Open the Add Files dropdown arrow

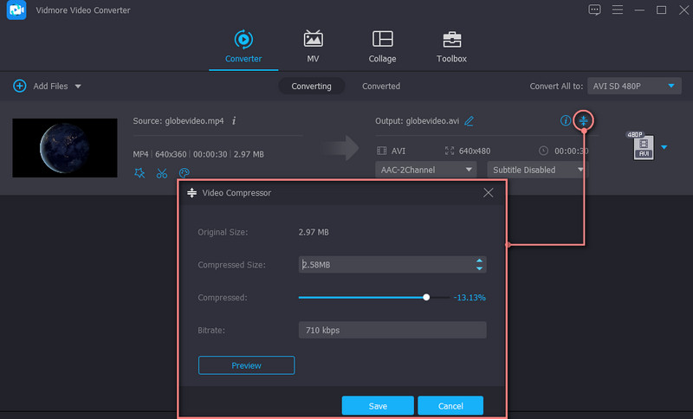point(78,87)
